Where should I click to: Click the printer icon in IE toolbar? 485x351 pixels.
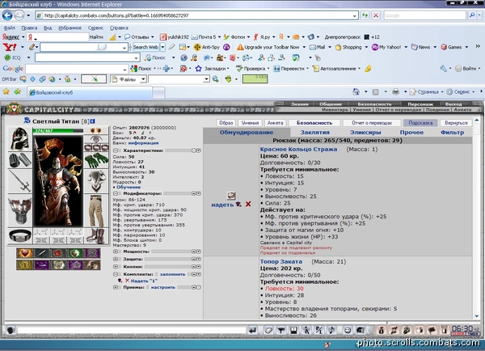pos(395,92)
